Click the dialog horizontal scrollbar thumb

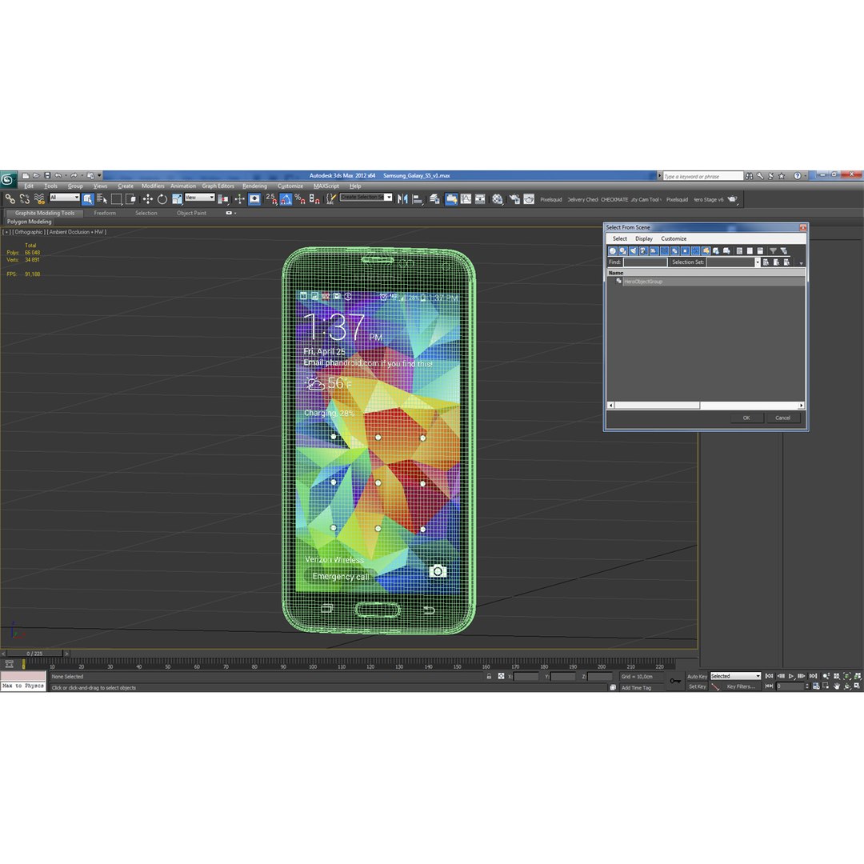coord(657,406)
